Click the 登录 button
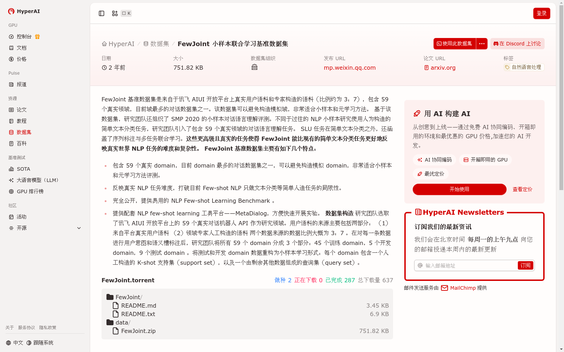Viewport: 564px width, 352px height. click(x=541, y=13)
